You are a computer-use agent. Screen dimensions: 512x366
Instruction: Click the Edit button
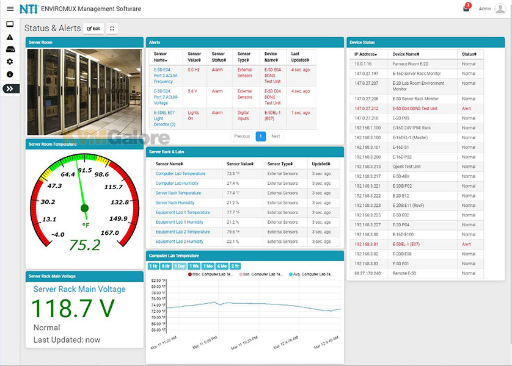[x=93, y=28]
